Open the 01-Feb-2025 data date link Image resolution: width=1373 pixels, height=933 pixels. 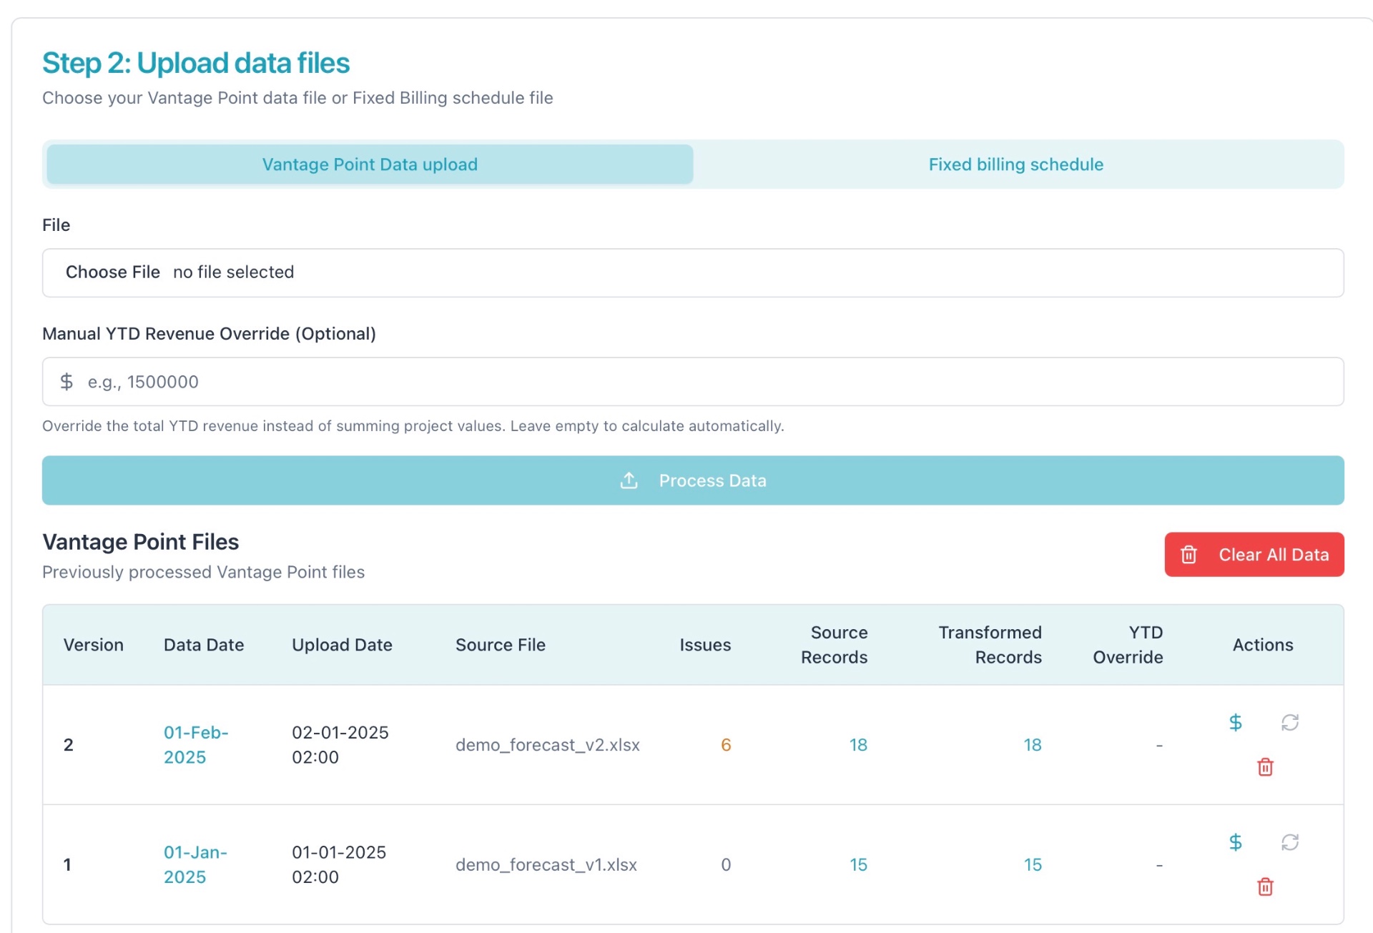point(196,745)
